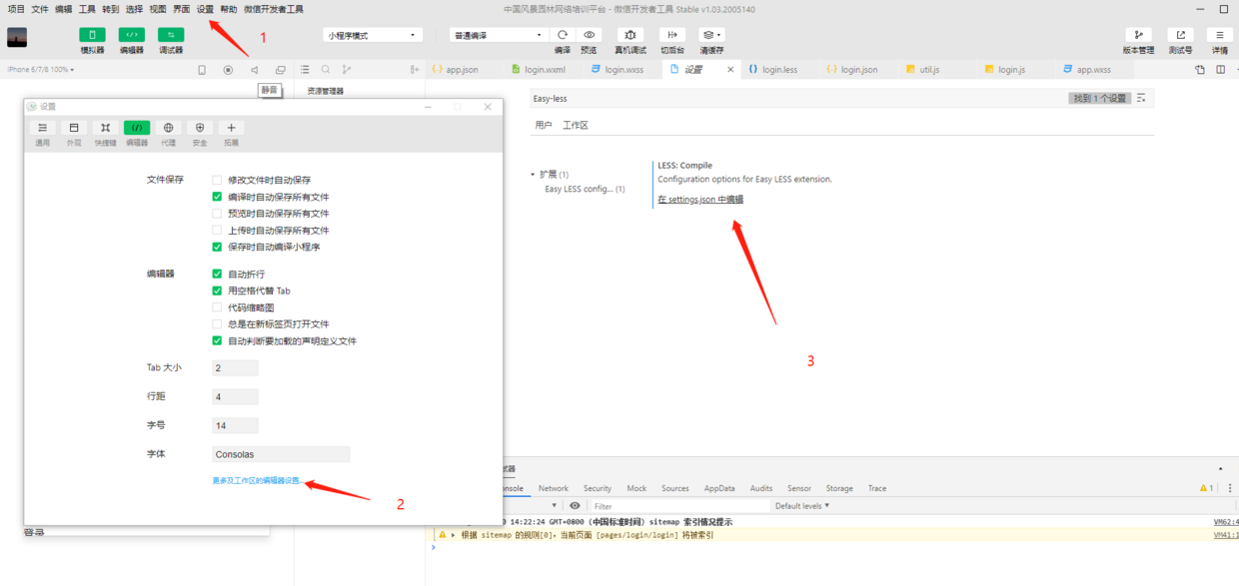Screen dimensions: 1239x586
Task: Click the settings filter icon next to 找到 1 个设置
Action: (x=1141, y=98)
